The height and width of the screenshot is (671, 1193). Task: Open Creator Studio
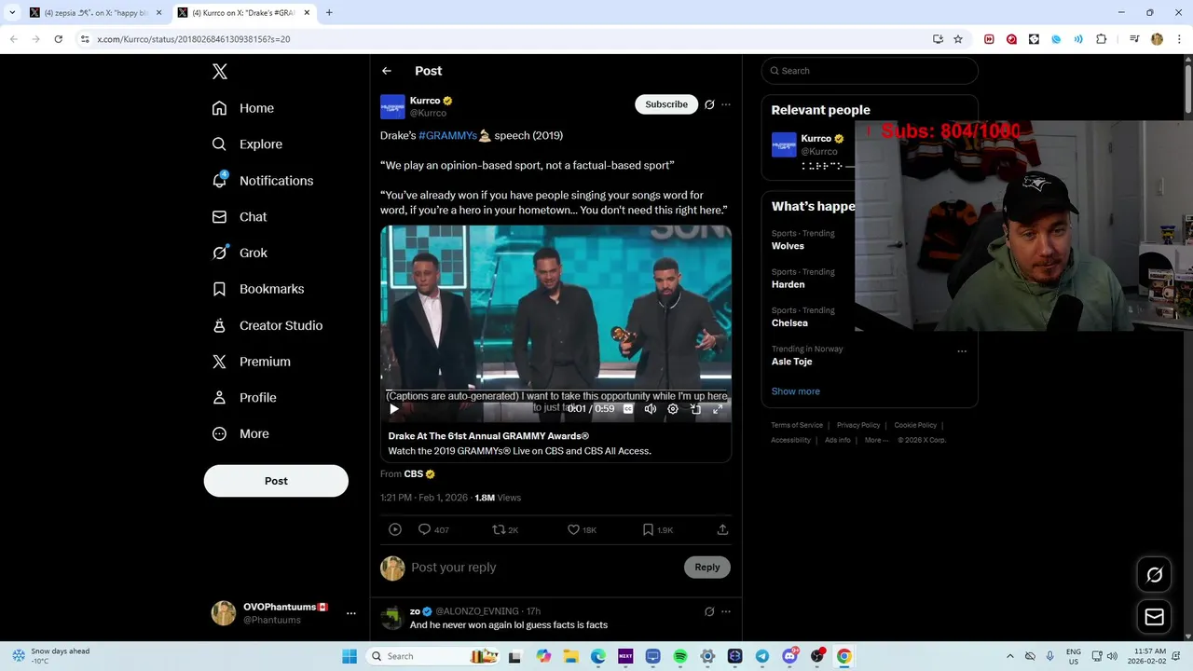click(x=267, y=325)
